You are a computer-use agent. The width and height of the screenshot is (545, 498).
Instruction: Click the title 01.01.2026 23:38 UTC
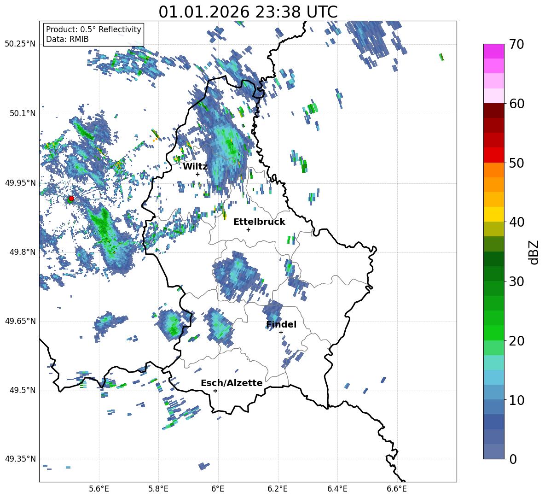(248, 12)
